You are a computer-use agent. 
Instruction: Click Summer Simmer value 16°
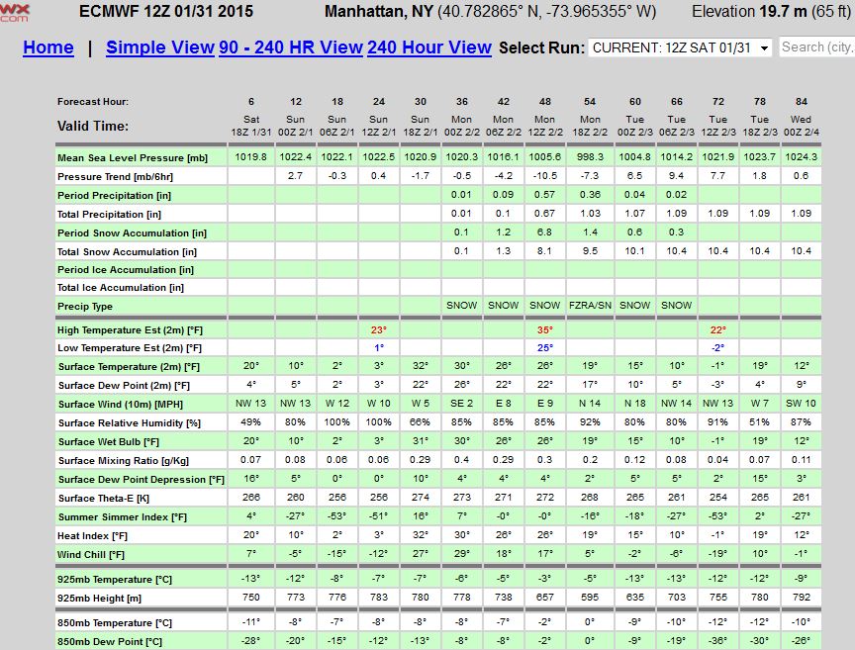pos(421,515)
